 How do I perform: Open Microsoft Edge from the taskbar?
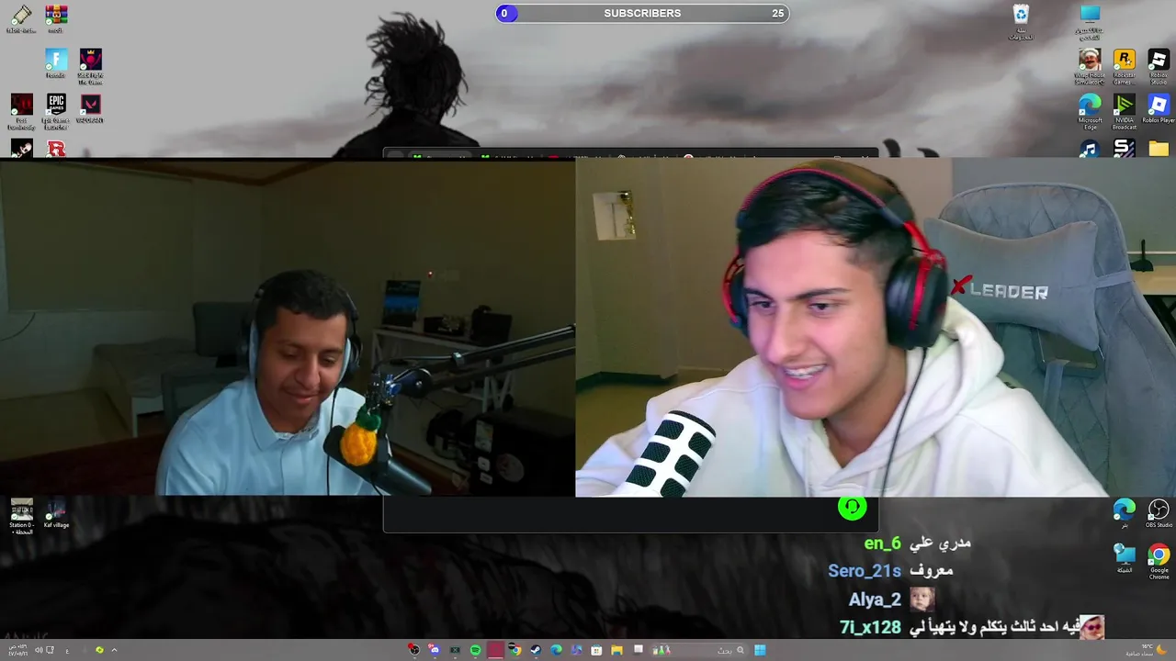coord(556,650)
